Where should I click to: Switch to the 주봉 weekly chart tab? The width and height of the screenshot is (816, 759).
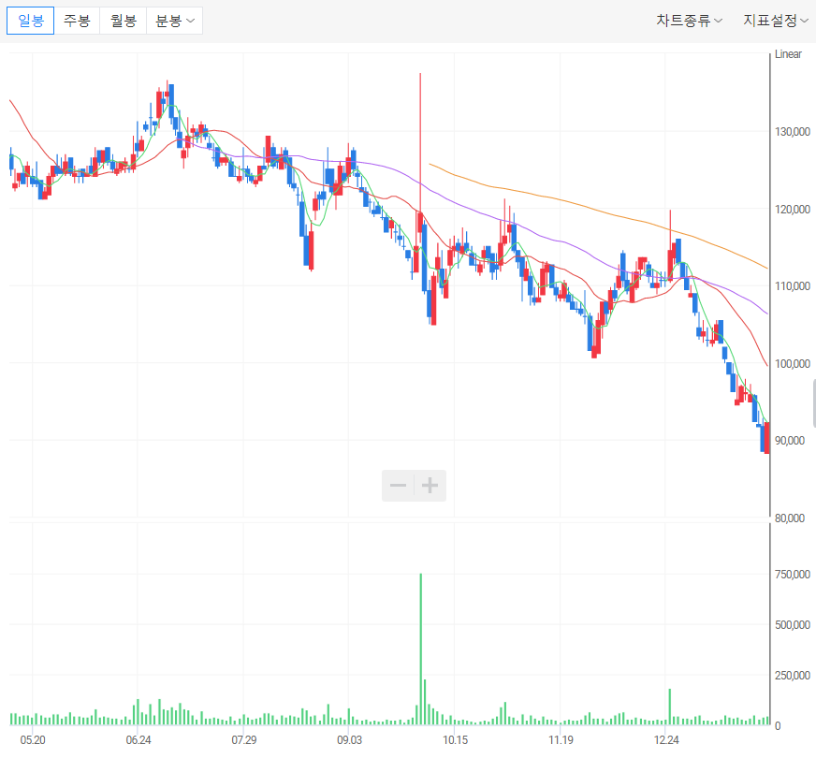click(x=77, y=21)
